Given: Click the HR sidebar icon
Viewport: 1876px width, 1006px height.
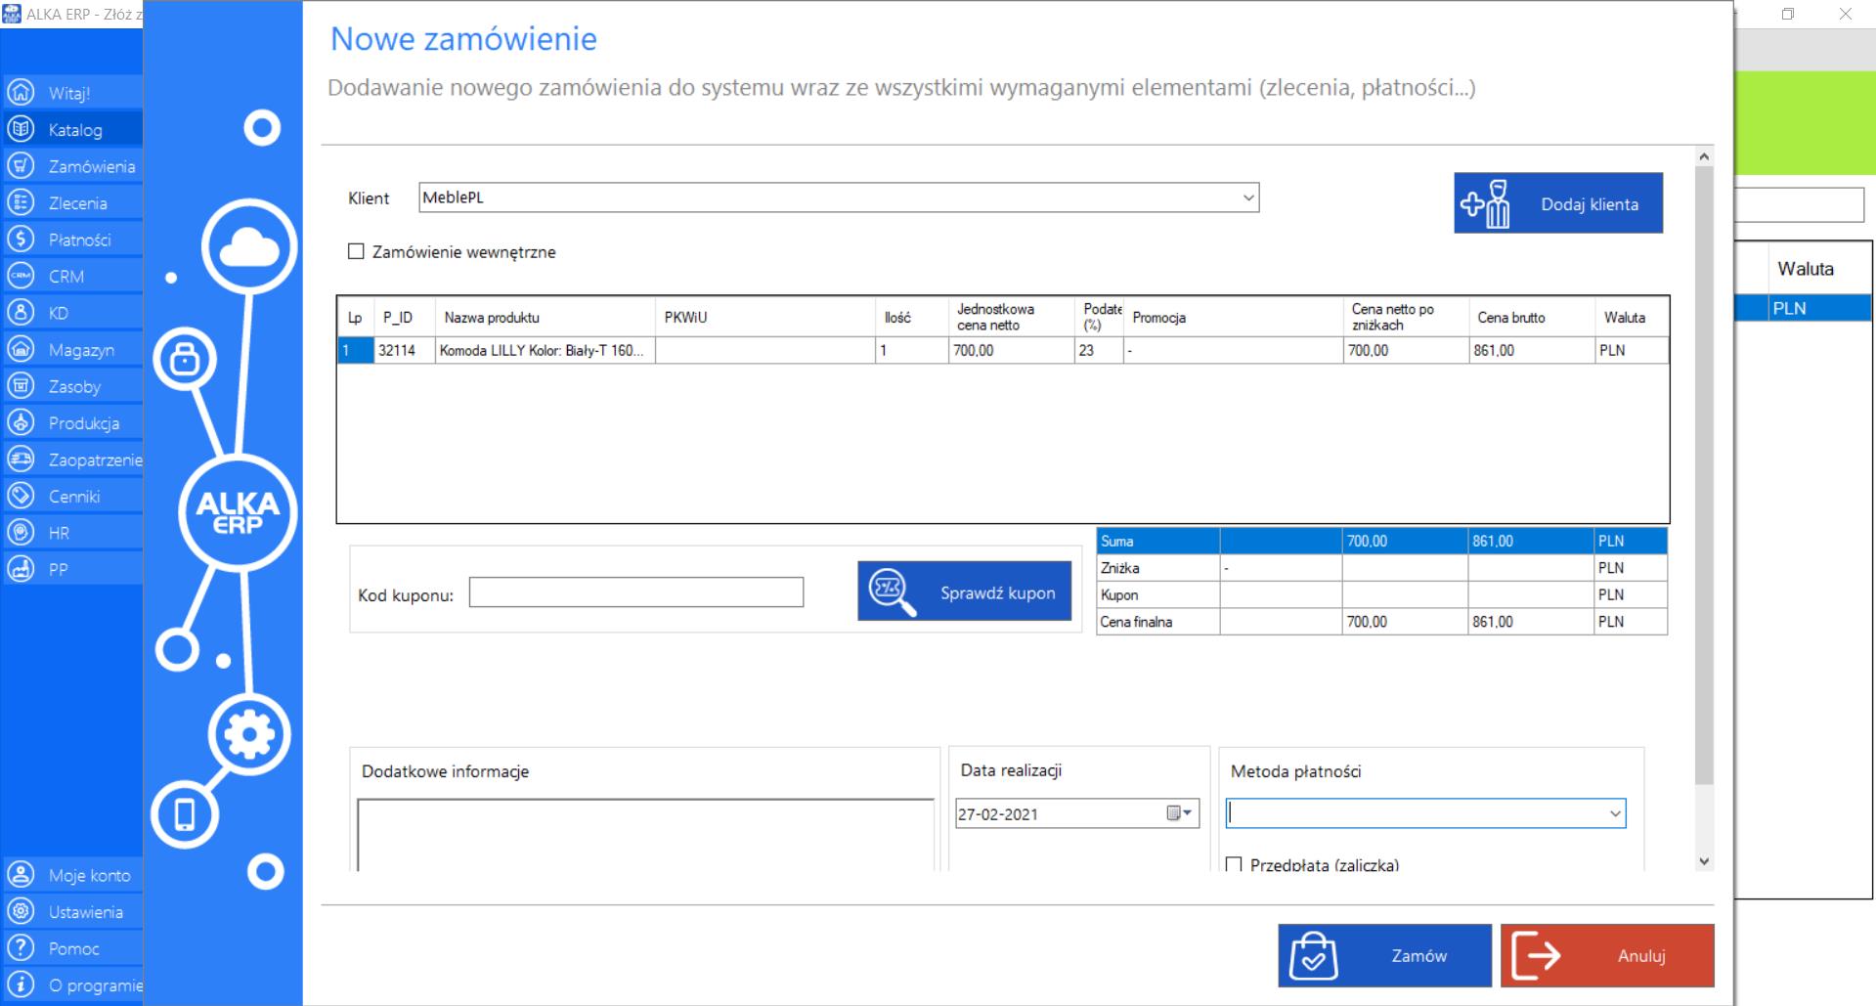Looking at the screenshot, I should coord(21,533).
